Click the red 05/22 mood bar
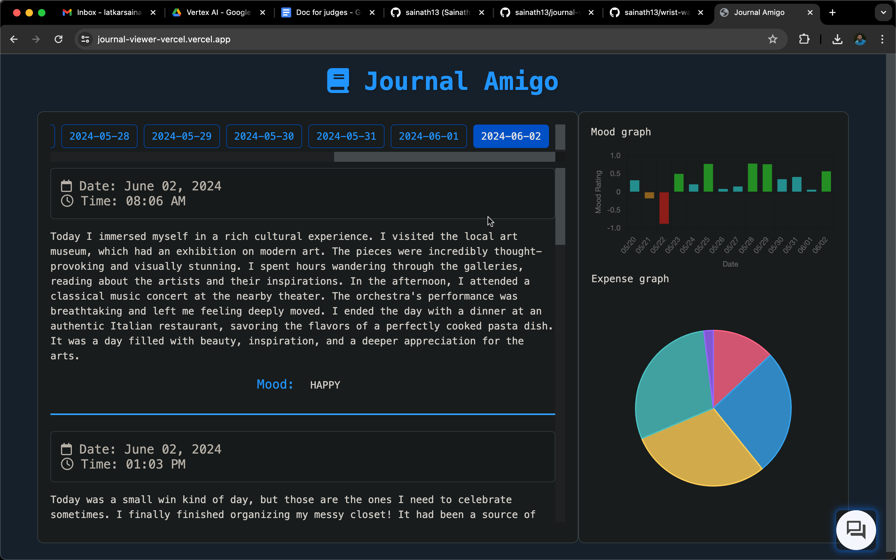The image size is (896, 560). coord(664,208)
